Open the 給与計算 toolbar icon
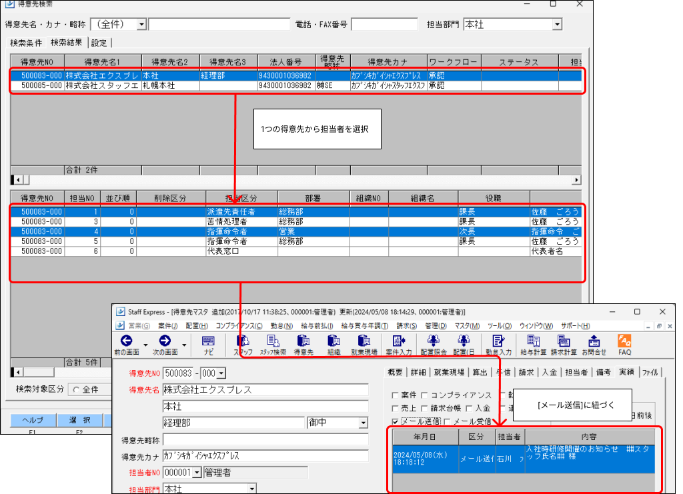 pos(533,341)
